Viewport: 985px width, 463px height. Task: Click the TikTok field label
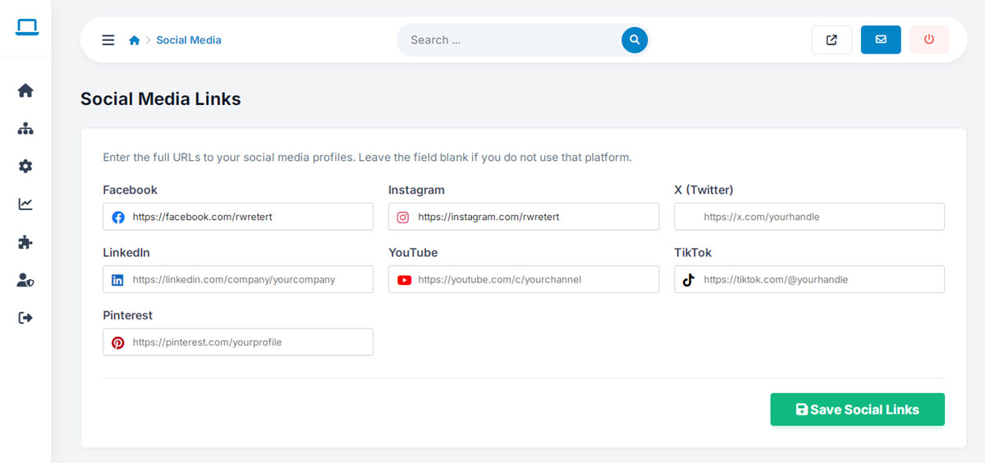coord(693,253)
